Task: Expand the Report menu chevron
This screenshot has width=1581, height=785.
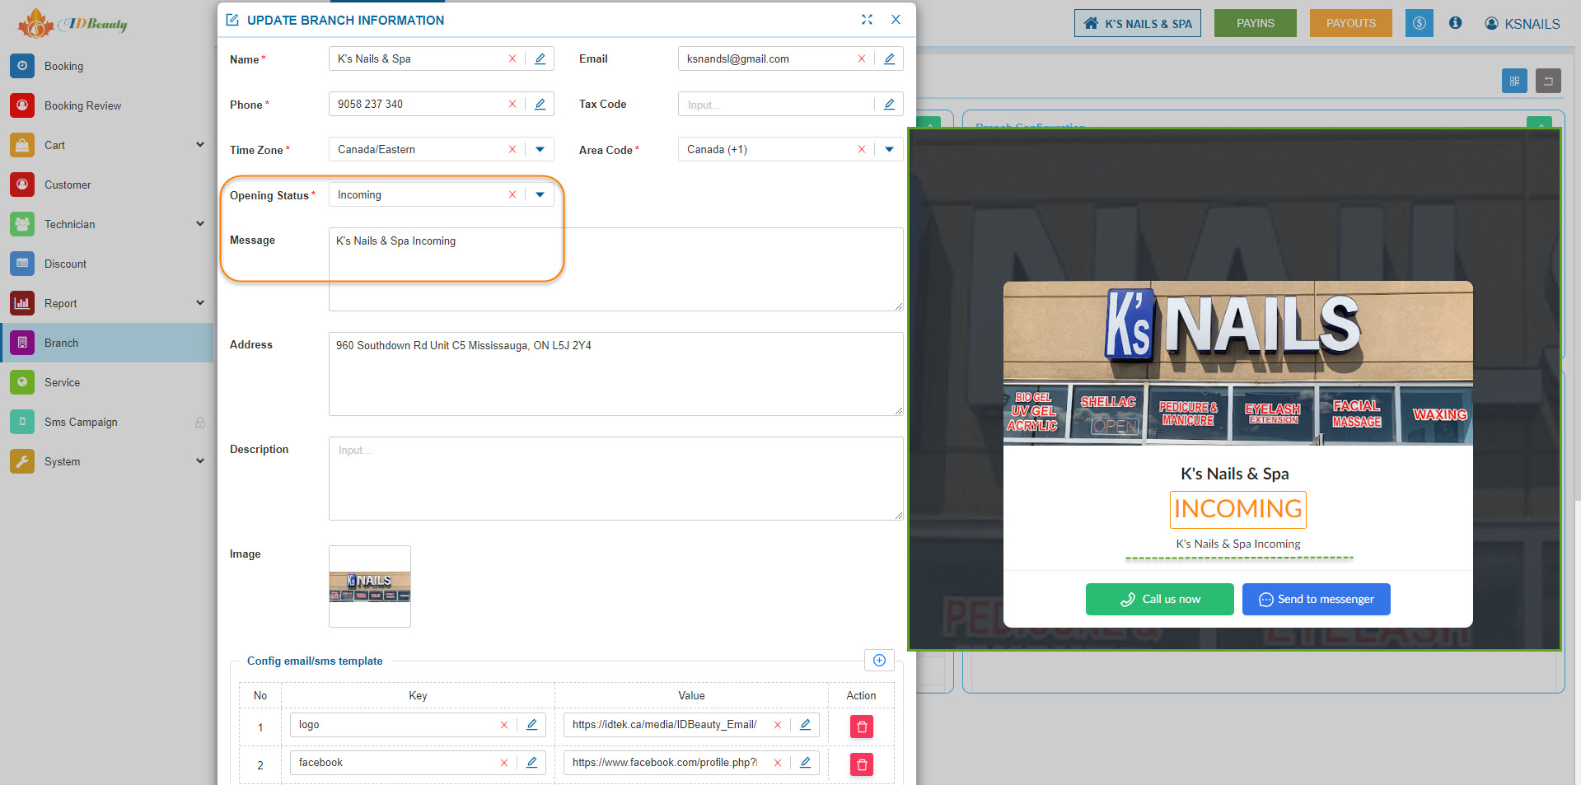Action: (x=199, y=302)
